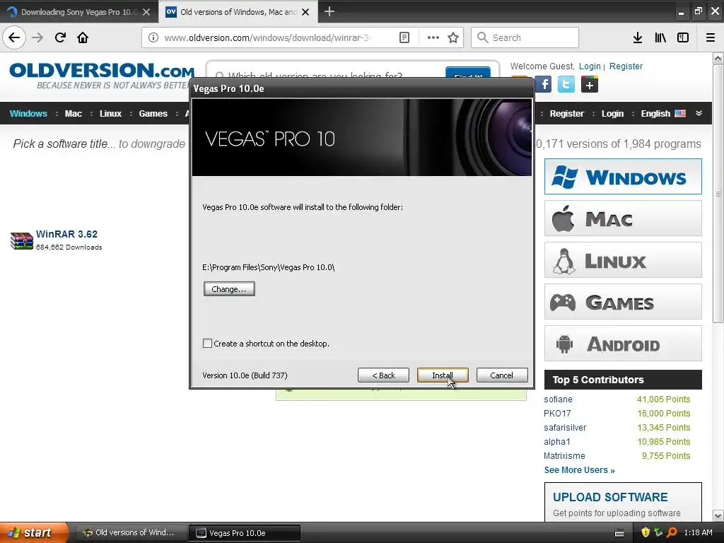The image size is (724, 543).
Task: Open contributor safarisilver profile
Action: [565, 428]
